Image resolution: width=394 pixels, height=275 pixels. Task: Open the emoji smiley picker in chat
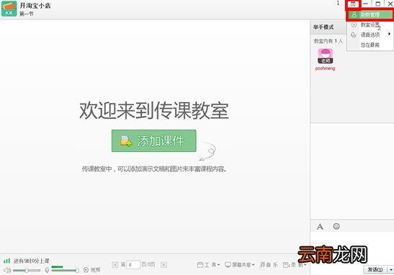pos(336,226)
